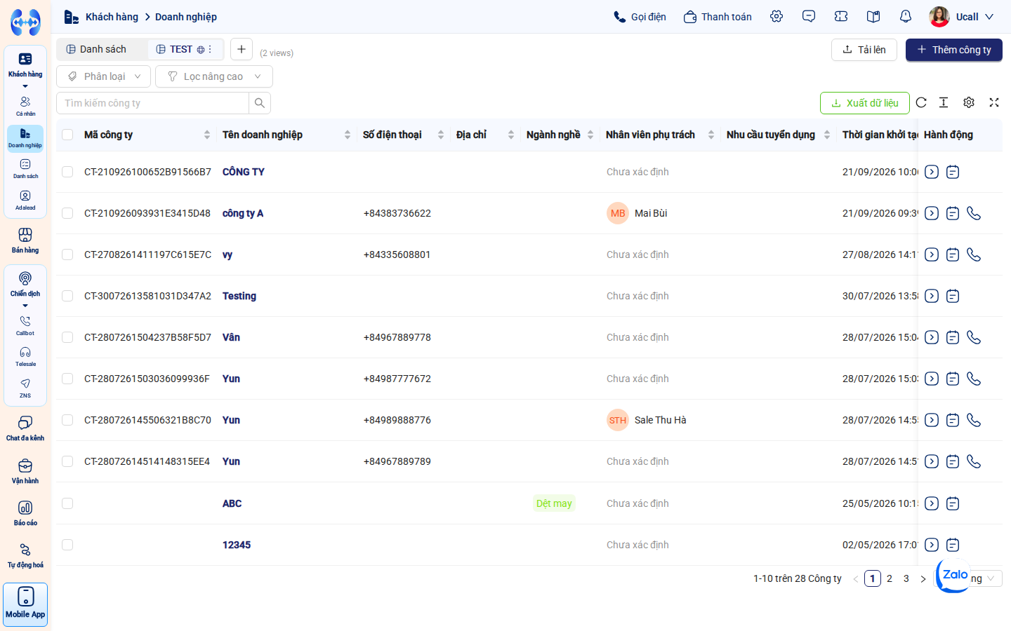Open note icon for Testing row
The height and width of the screenshot is (631, 1011).
(953, 296)
